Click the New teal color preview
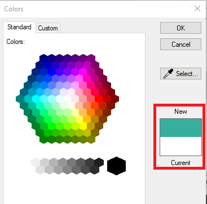The height and width of the screenshot is (204, 207). pyautogui.click(x=180, y=127)
